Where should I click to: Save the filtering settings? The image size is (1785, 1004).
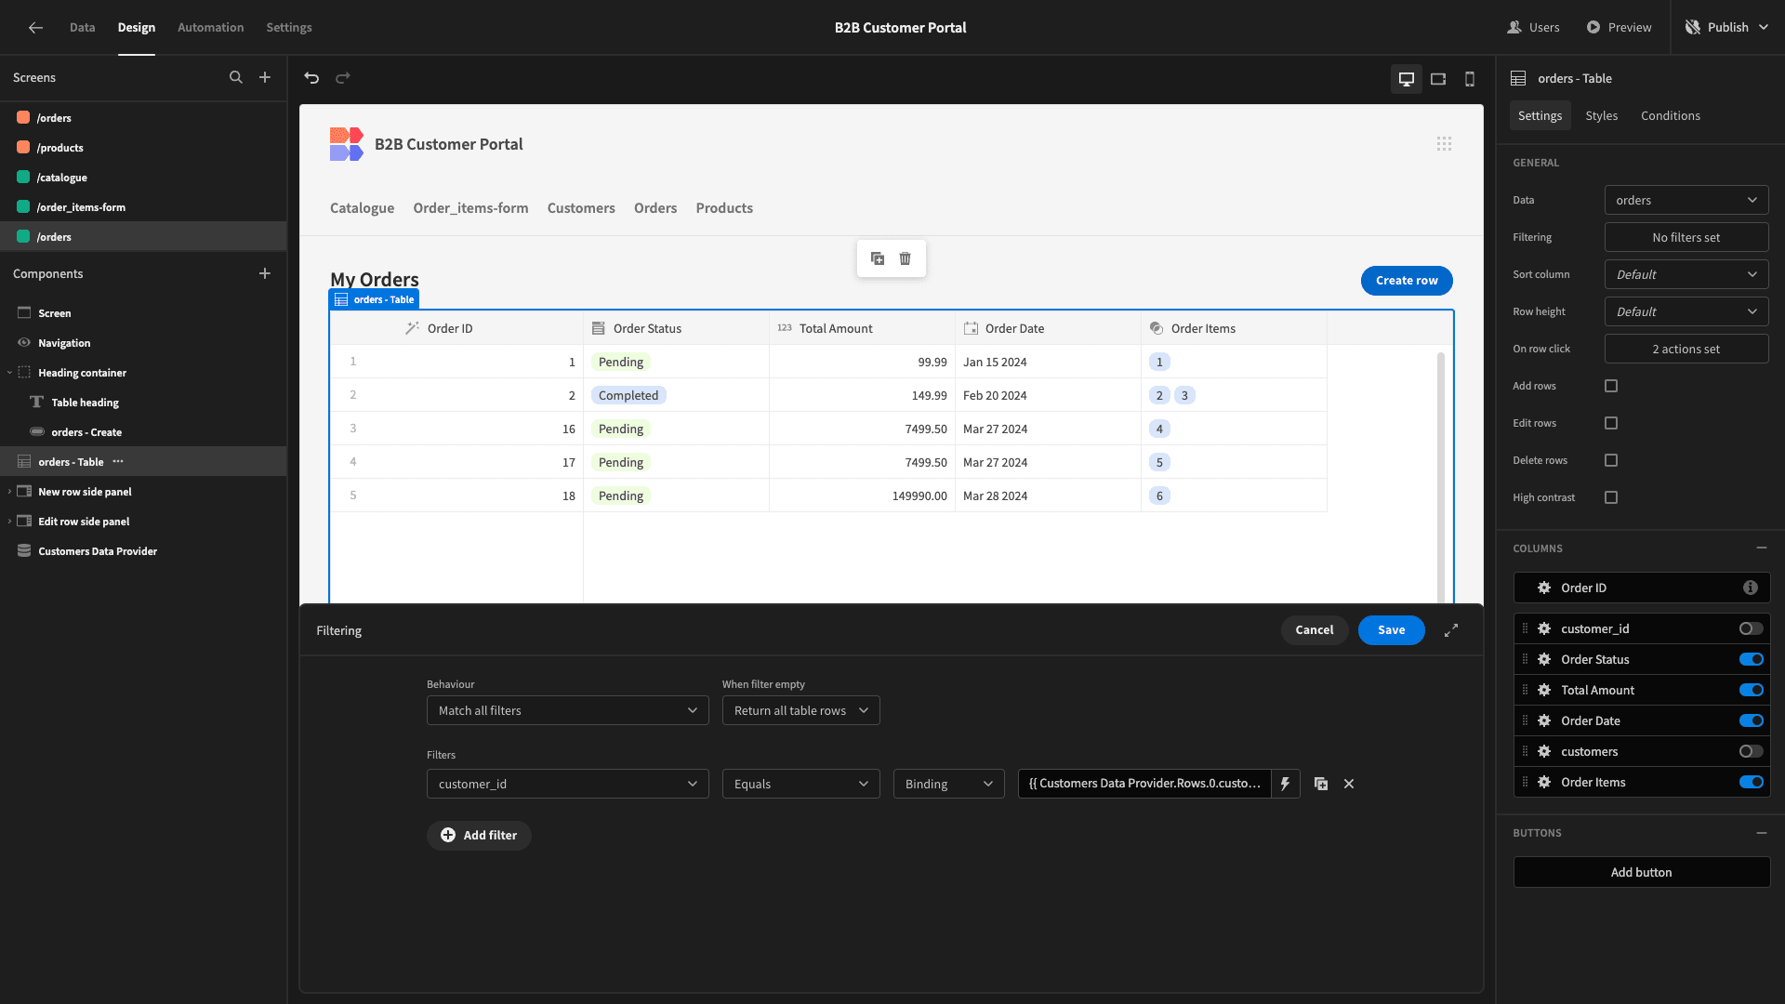(1391, 630)
